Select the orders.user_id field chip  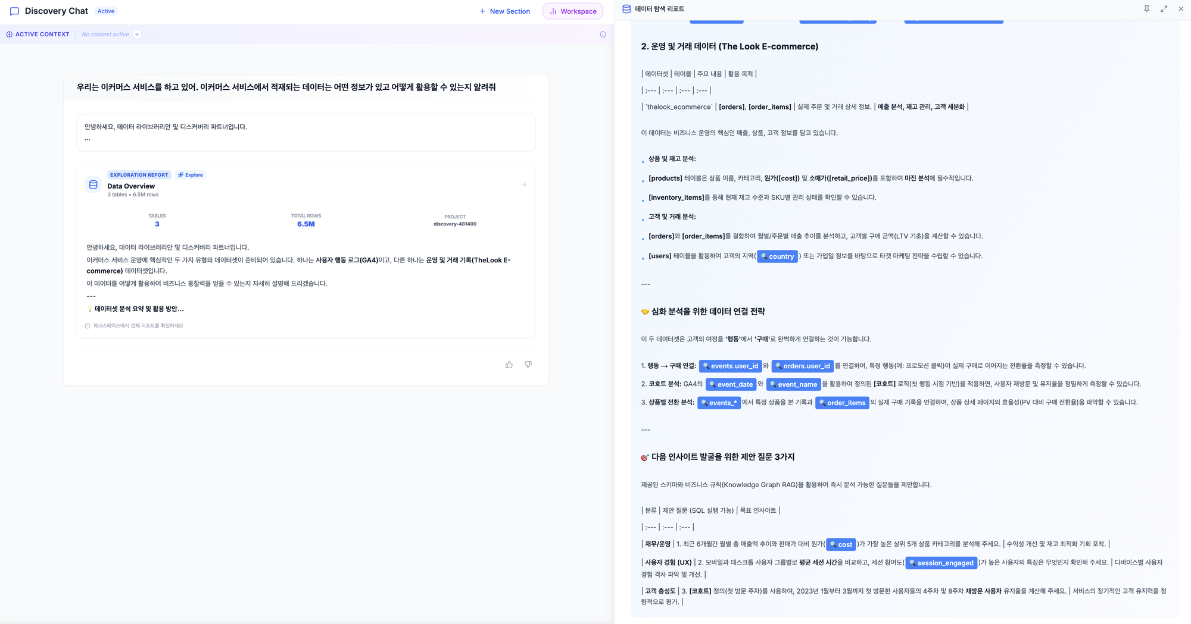(802, 366)
